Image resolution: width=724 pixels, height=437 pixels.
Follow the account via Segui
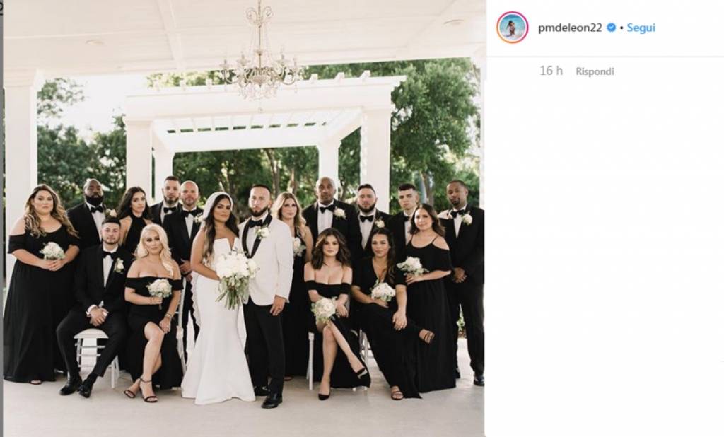tap(641, 28)
